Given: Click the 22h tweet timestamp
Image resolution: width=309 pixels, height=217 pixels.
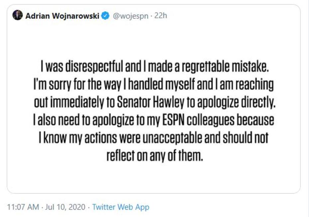Looking at the screenshot, I should (x=160, y=16).
